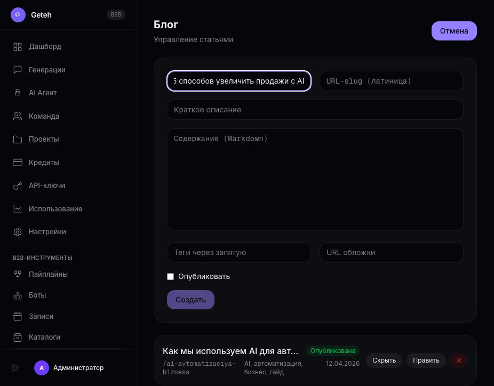Open Генерации via its chat icon

click(17, 70)
